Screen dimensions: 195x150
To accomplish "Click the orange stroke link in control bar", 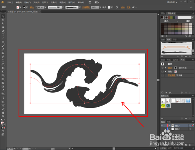I will click(x=32, y=7).
